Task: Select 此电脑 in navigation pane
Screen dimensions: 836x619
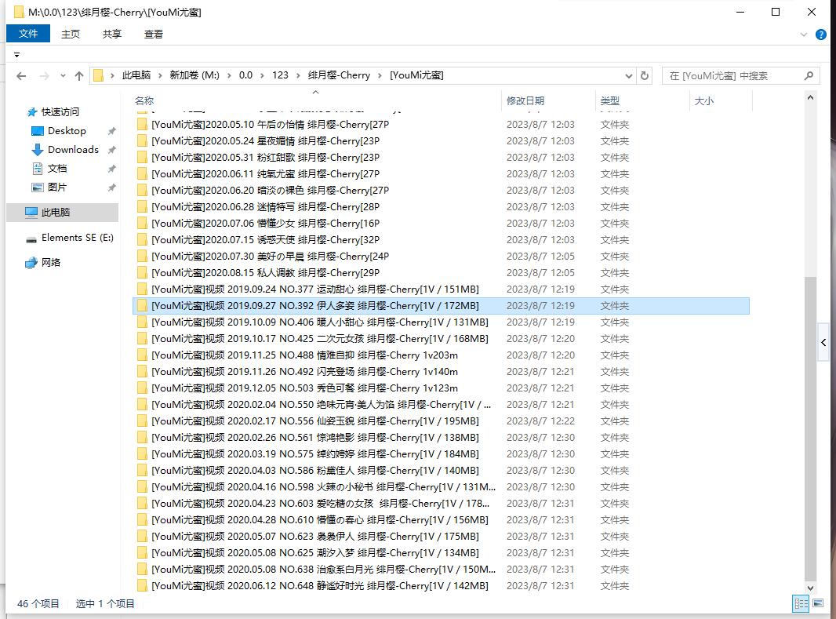Action: pyautogui.click(x=63, y=212)
